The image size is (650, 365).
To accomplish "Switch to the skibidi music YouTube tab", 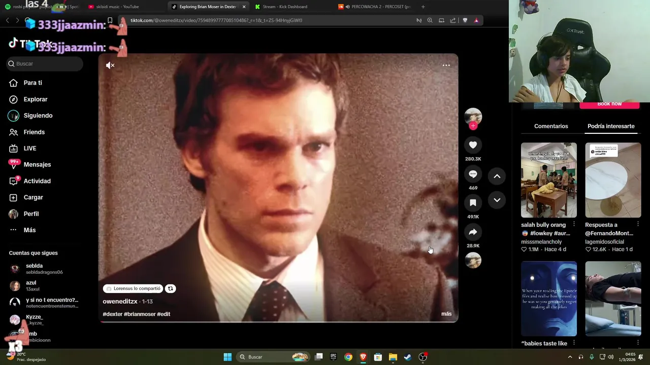I will 122,7.
